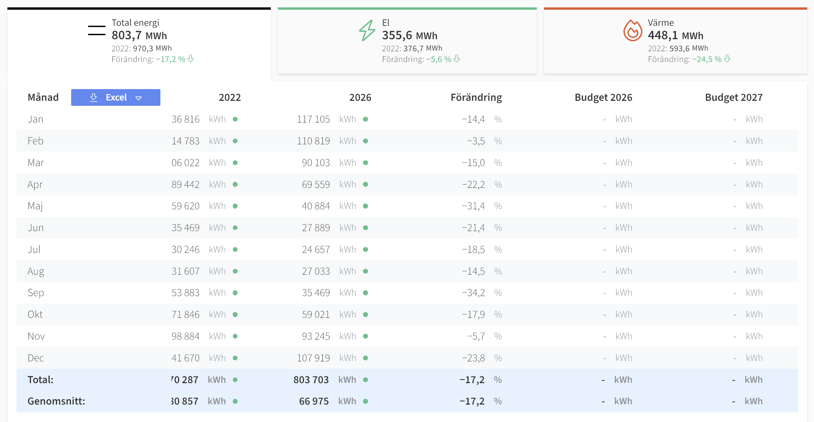The image size is (814, 422).
Task: Click the Förändring column header
Action: 476,97
